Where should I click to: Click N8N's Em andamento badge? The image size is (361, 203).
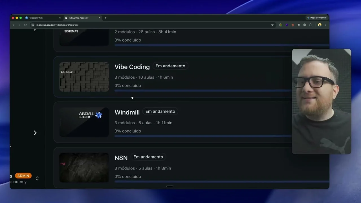coord(148,157)
